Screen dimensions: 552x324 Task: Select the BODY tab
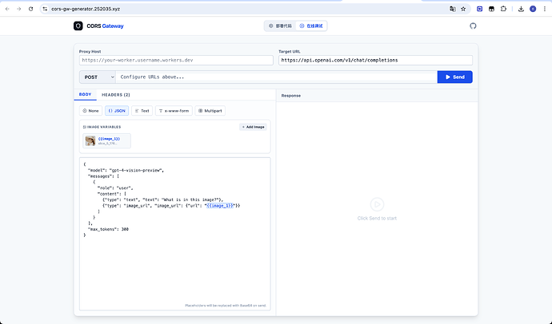pyautogui.click(x=85, y=94)
